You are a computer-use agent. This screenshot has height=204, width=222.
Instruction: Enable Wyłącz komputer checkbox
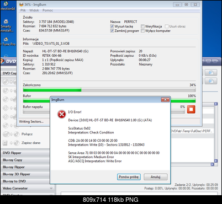142,31
